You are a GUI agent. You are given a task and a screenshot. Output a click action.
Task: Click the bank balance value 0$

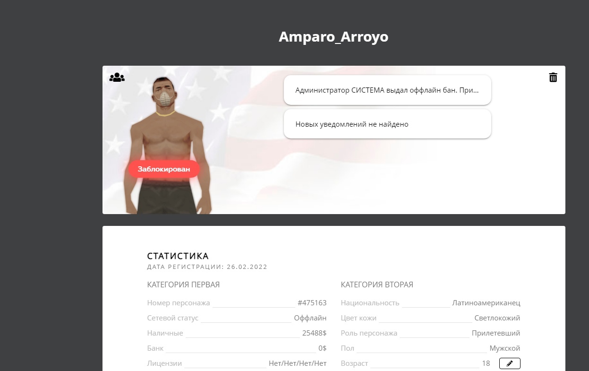(x=323, y=348)
